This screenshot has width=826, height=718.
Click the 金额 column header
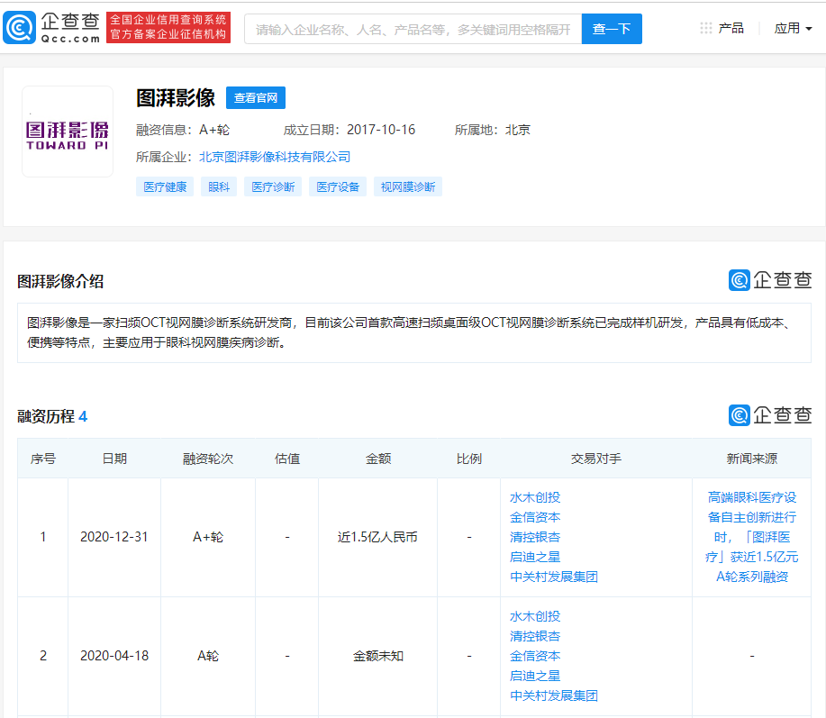tap(378, 459)
